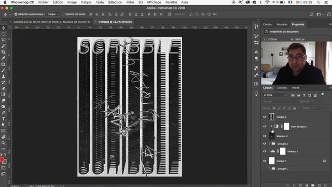Select the Elliptical Marquee tool
Image resolution: width=332 pixels, height=187 pixels.
click(4, 34)
